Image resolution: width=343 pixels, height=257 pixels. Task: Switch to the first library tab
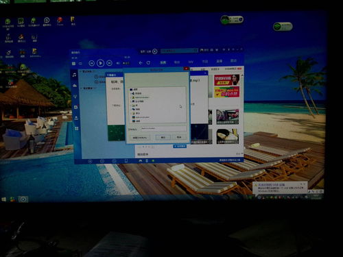click(163, 62)
